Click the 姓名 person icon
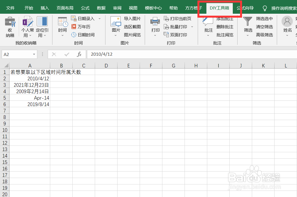 287,21
